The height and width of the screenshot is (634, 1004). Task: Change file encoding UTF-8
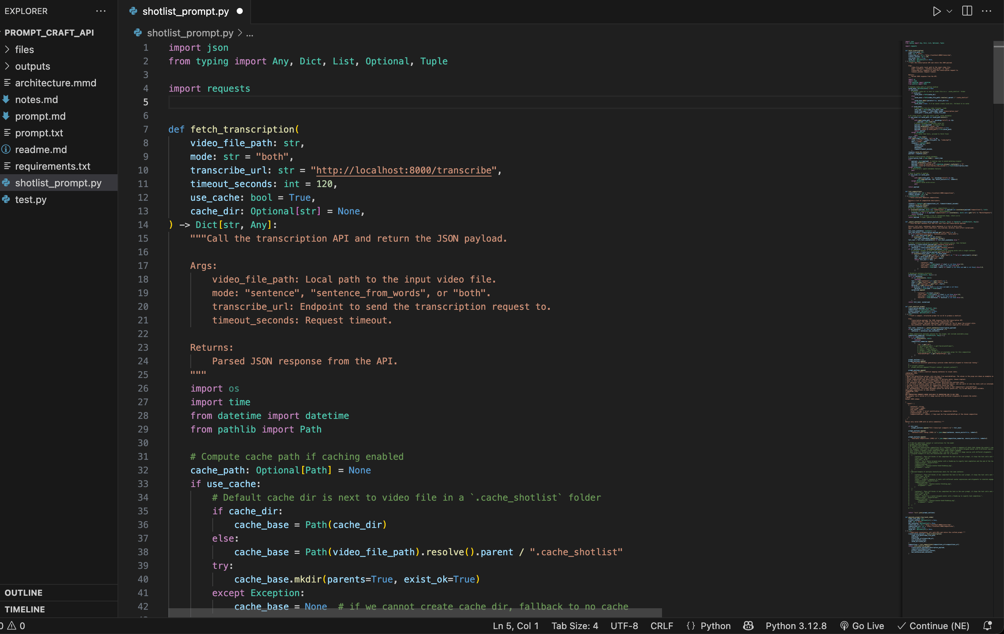624,625
